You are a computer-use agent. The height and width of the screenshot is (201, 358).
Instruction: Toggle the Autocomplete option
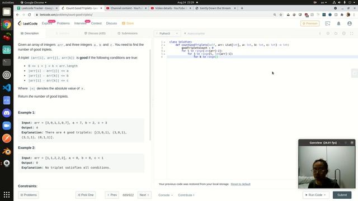194,33
